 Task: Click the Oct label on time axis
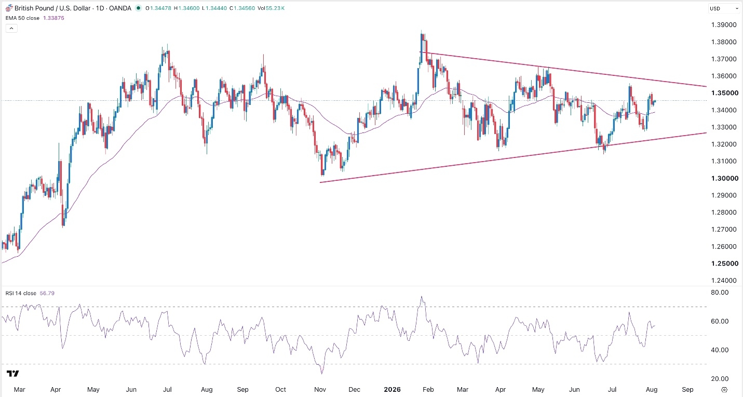click(280, 389)
